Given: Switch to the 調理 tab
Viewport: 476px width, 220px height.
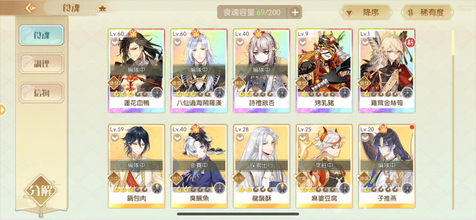Looking at the screenshot, I should click(41, 64).
